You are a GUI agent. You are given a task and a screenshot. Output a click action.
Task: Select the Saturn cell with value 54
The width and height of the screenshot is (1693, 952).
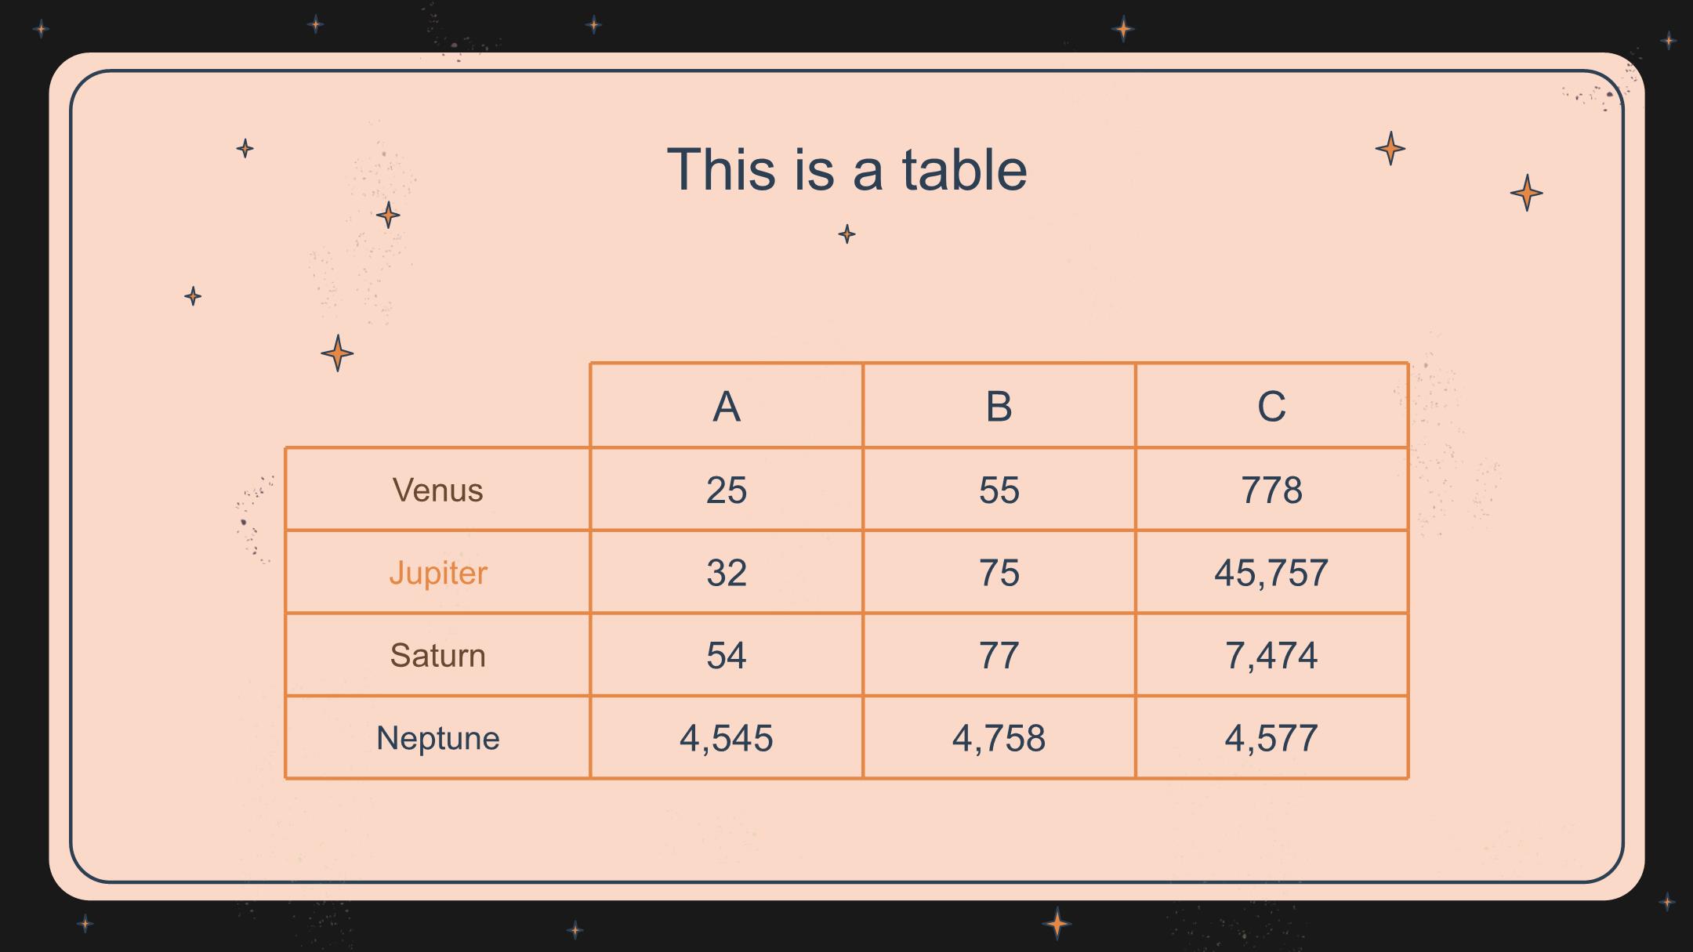pos(726,655)
